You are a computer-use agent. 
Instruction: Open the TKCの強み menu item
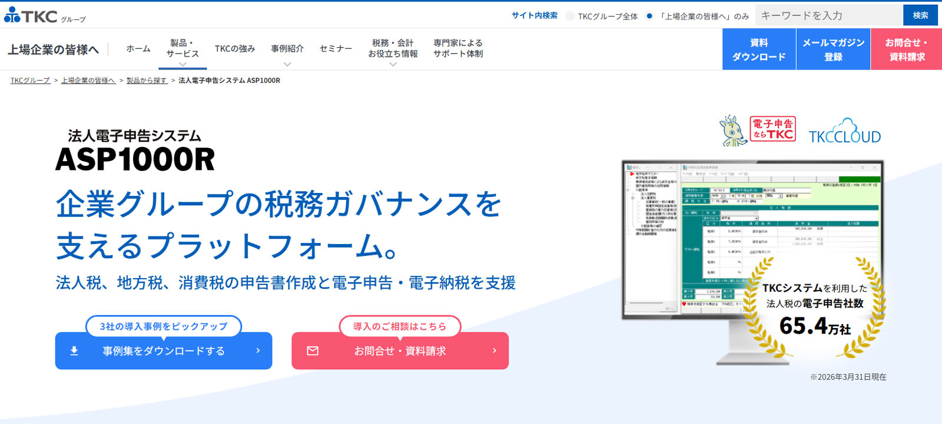click(235, 49)
